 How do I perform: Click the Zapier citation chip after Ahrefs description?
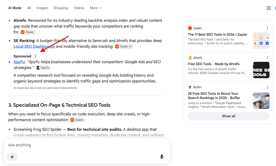pos(28,32)
